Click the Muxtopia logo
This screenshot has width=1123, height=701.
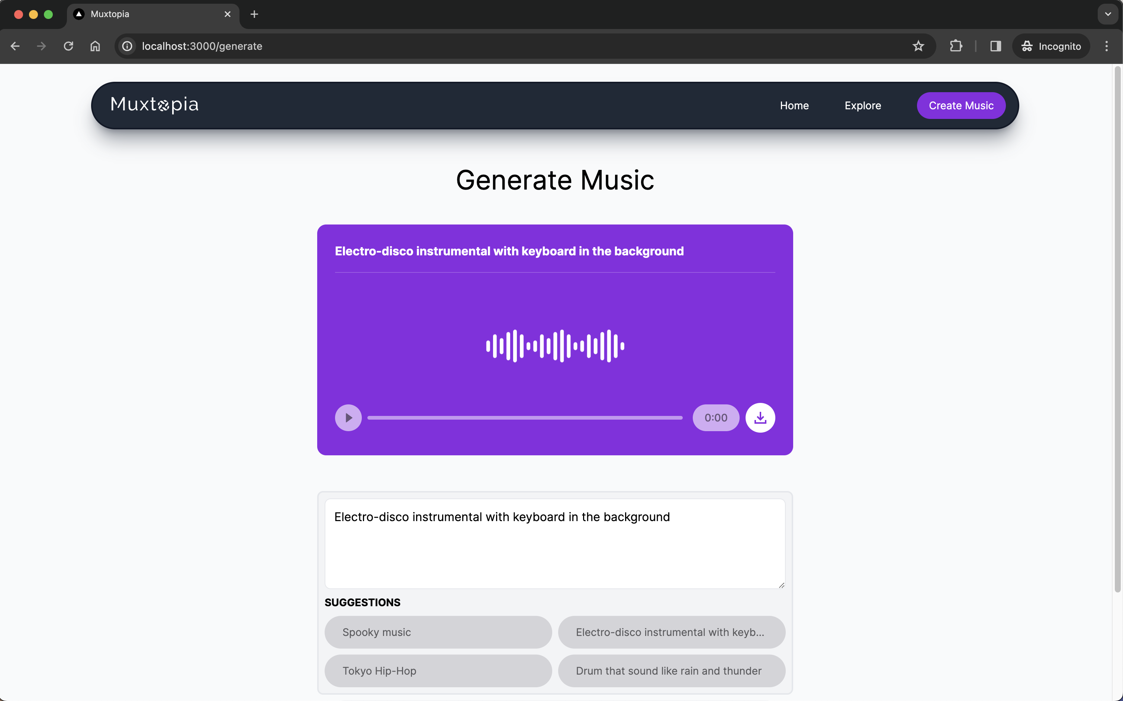point(154,105)
